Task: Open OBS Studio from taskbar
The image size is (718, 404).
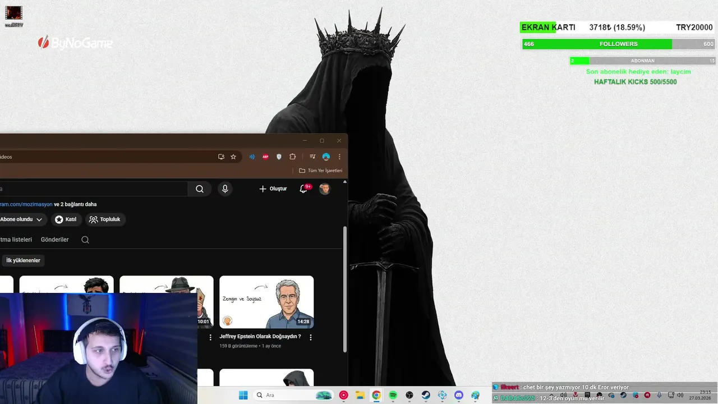Action: tap(409, 395)
